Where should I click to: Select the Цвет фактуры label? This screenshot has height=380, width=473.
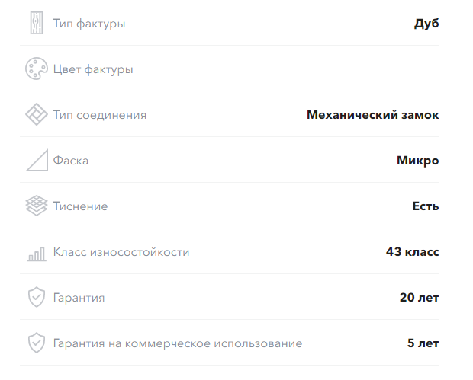pos(93,69)
